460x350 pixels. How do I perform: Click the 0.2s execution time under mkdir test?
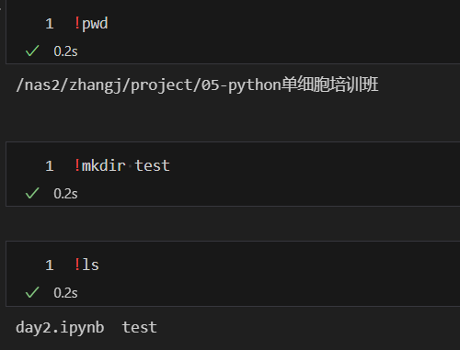point(65,194)
